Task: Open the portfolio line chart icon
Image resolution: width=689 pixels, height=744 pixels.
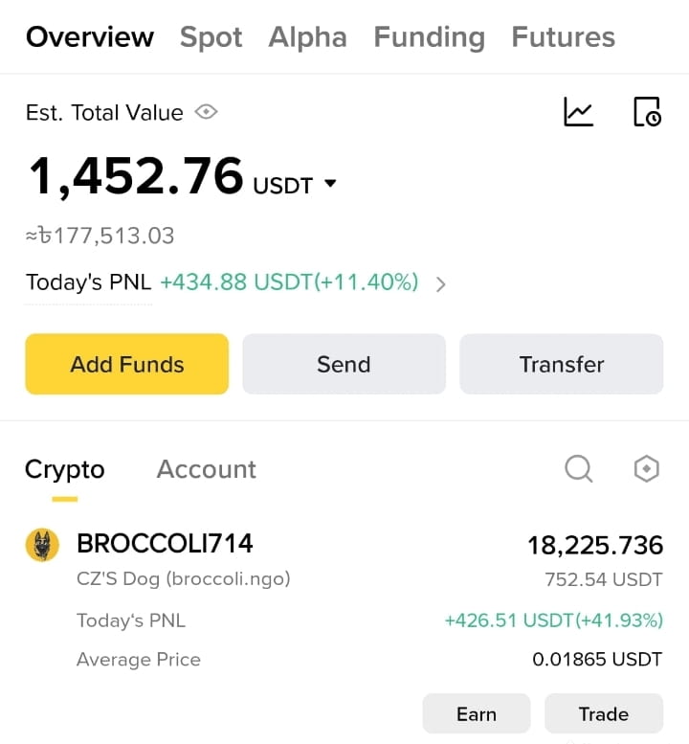Action: [x=578, y=112]
